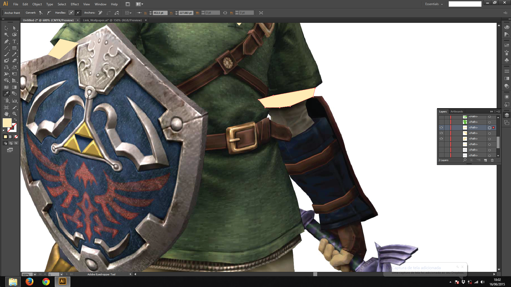Select the Blob Brush tool

click(x=6, y=61)
